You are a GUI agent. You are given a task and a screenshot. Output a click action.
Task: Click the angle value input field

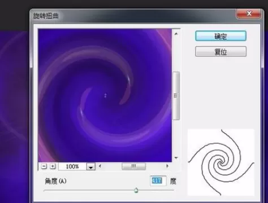pos(158,181)
